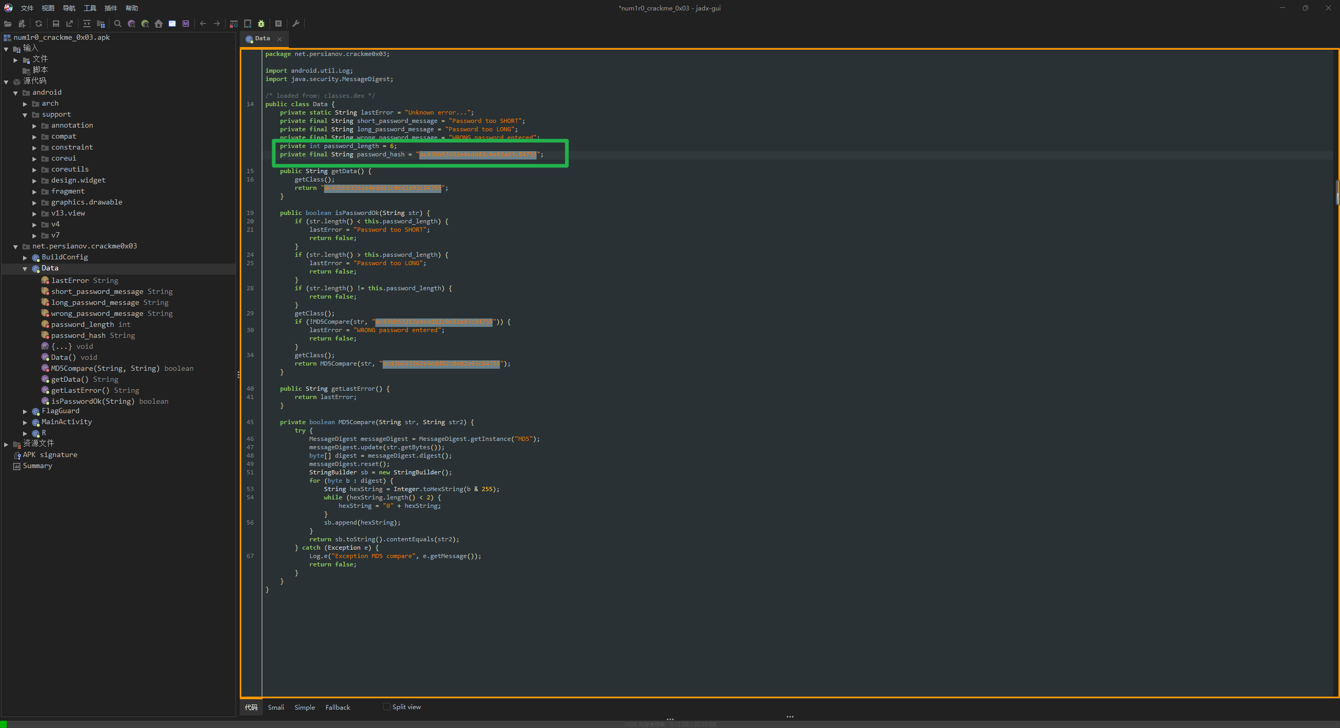Expand the MainActivity class node
1340x728 pixels.
pos(25,423)
